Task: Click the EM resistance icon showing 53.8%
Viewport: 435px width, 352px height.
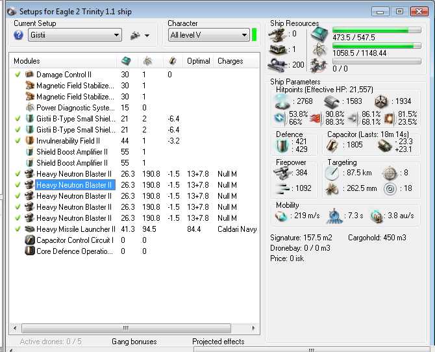Action: 280,118
